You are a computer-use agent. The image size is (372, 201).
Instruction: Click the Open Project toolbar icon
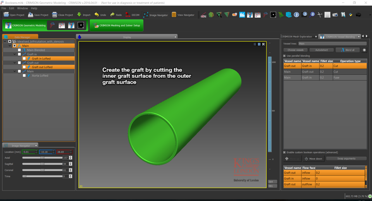(x=6, y=15)
